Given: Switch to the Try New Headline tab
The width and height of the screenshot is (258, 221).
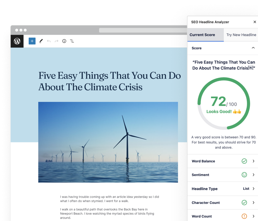Looking at the screenshot, I should point(241,35).
